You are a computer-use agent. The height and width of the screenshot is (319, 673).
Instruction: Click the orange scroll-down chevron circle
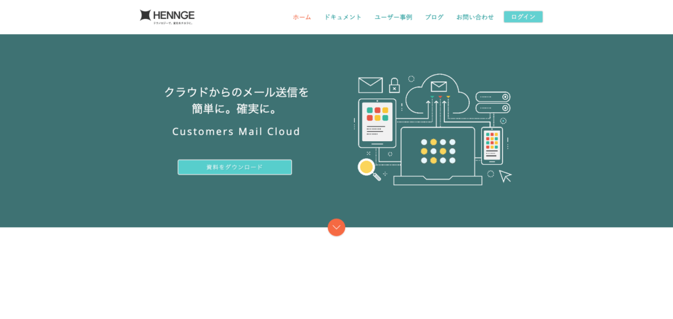tap(336, 227)
